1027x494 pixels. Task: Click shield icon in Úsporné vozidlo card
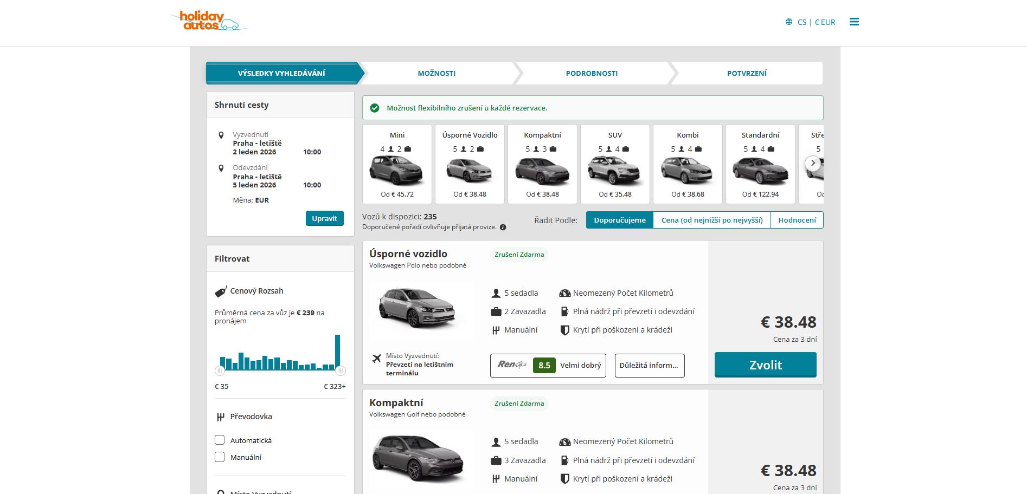[564, 330]
